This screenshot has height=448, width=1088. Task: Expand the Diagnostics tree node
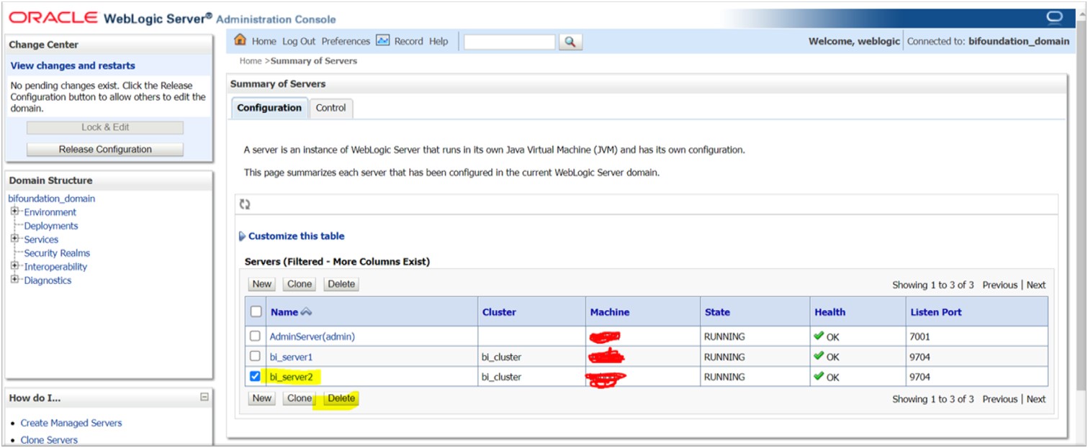coord(15,280)
